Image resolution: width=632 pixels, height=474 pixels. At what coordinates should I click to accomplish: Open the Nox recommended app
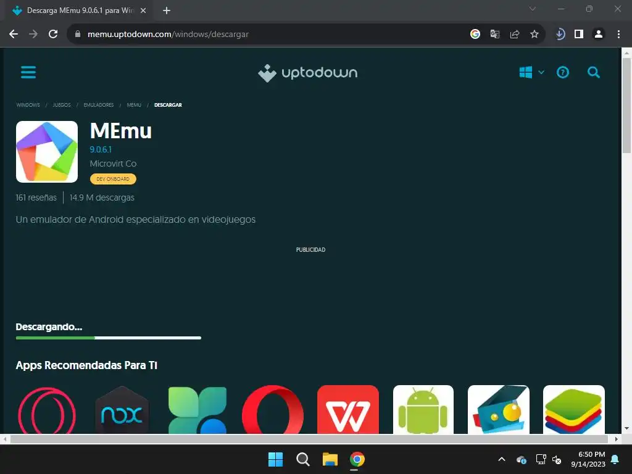122,410
